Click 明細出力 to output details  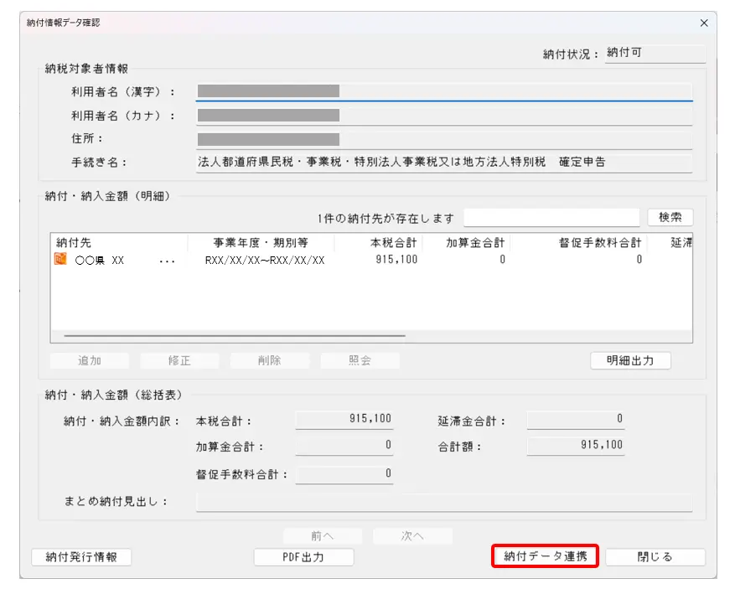click(630, 360)
